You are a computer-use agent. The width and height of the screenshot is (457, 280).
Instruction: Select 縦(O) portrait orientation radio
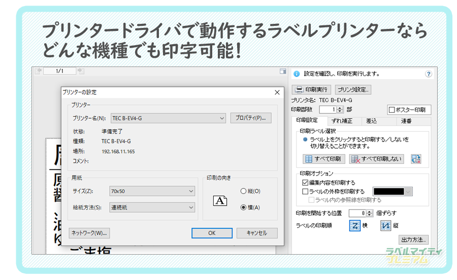click(243, 191)
